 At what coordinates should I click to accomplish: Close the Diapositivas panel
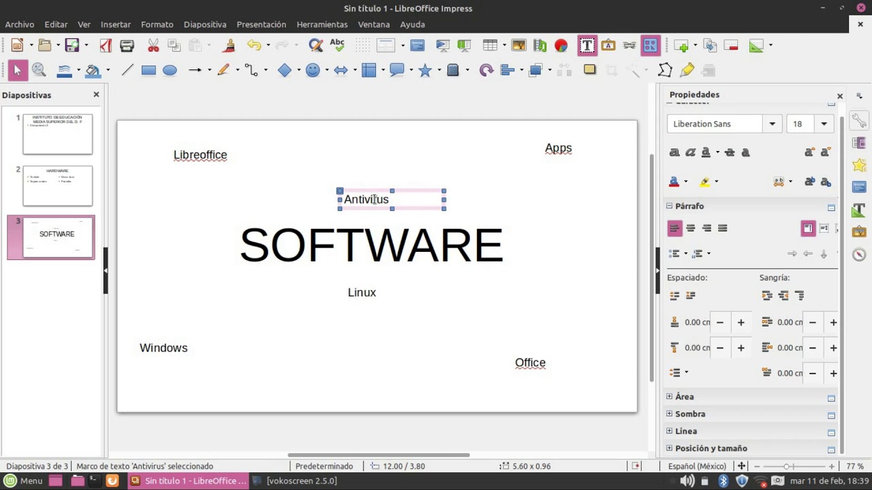96,95
